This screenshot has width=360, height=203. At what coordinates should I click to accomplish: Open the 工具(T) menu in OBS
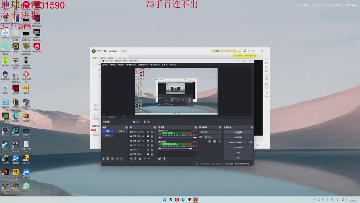(165, 65)
